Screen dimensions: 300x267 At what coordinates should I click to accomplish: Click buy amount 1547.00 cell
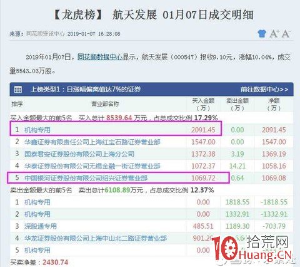(x=203, y=142)
